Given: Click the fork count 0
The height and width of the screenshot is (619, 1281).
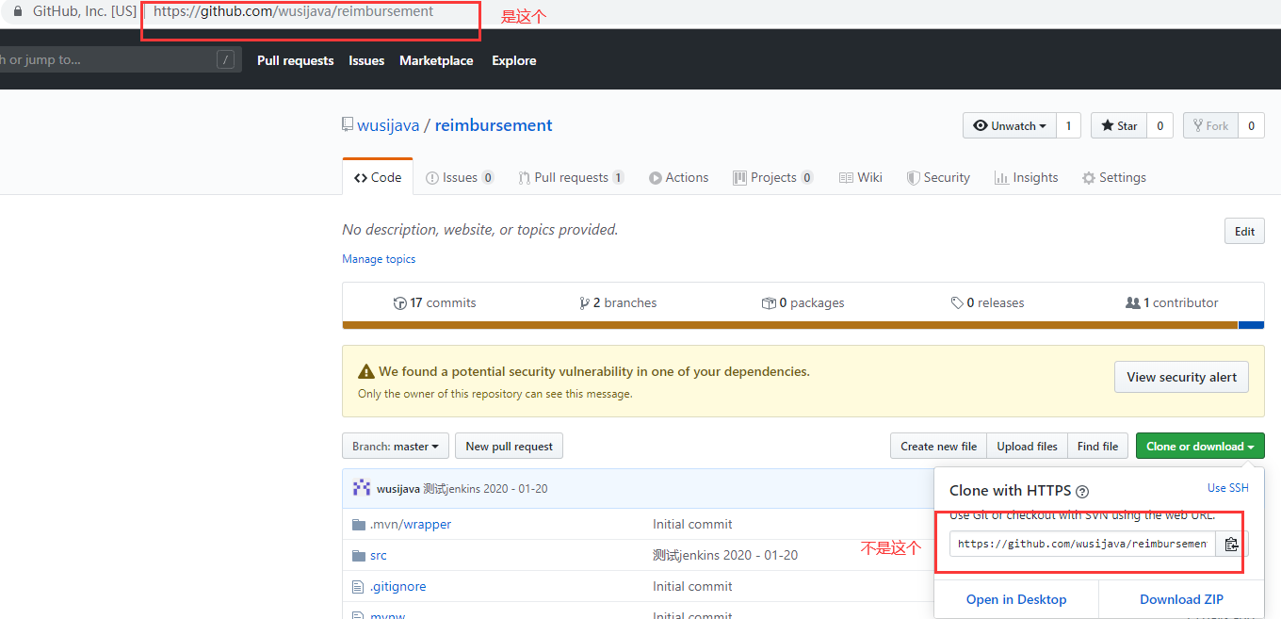Looking at the screenshot, I should click(1251, 125).
